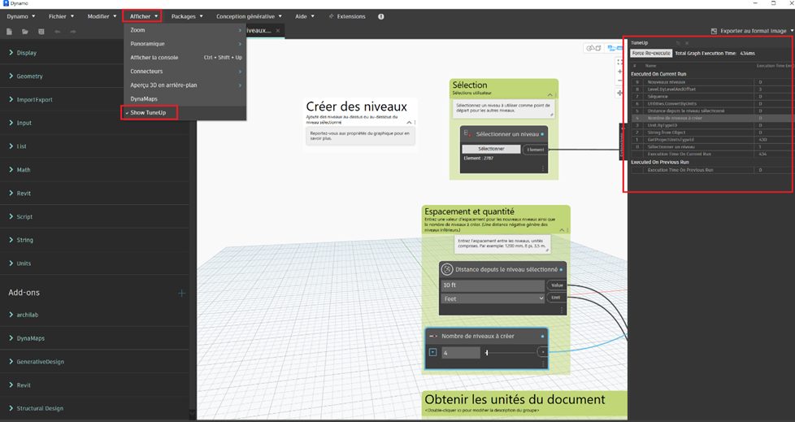Click the Distance depuis le niveau node icon

[x=447, y=269]
